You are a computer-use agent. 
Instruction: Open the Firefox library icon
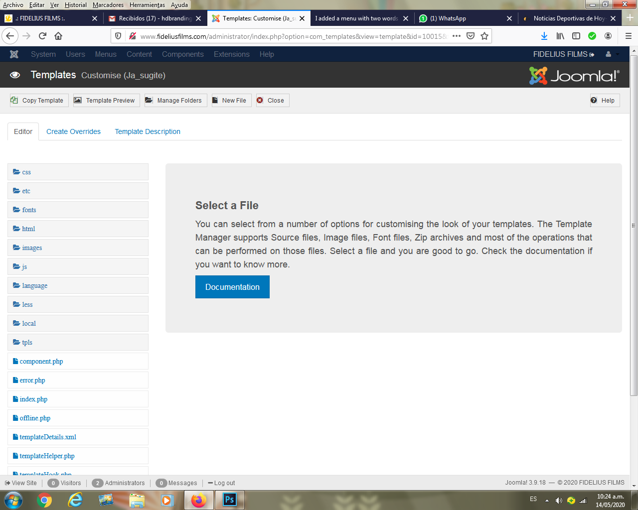tap(560, 36)
